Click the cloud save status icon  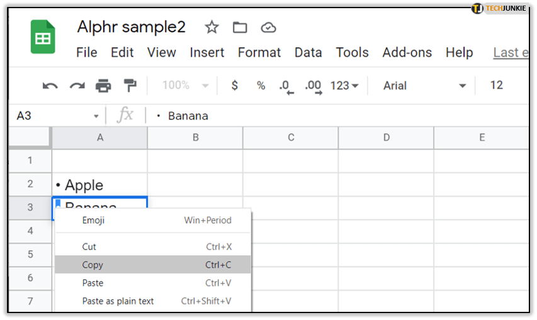[x=269, y=27]
